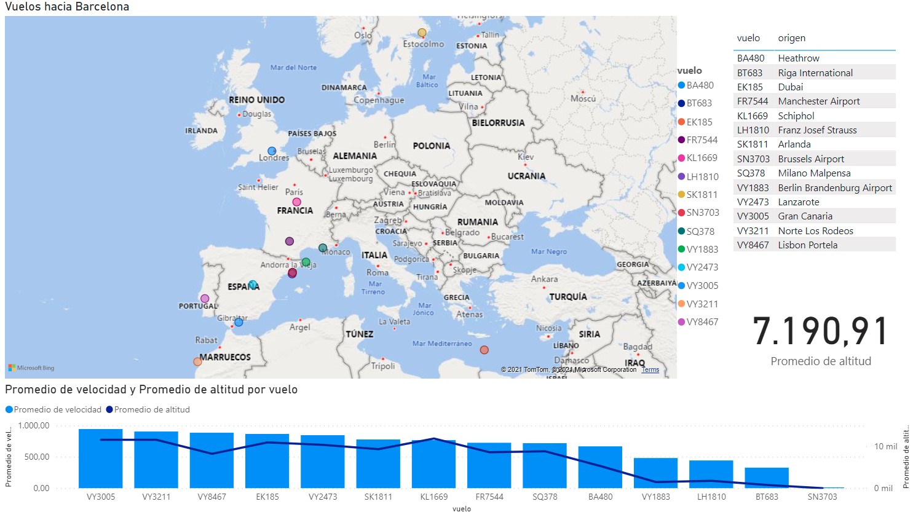Select the Promedio de altitud card value
This screenshot has width=913, height=520.
(x=821, y=331)
